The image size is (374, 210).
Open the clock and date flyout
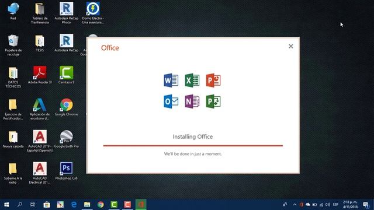tap(351, 205)
